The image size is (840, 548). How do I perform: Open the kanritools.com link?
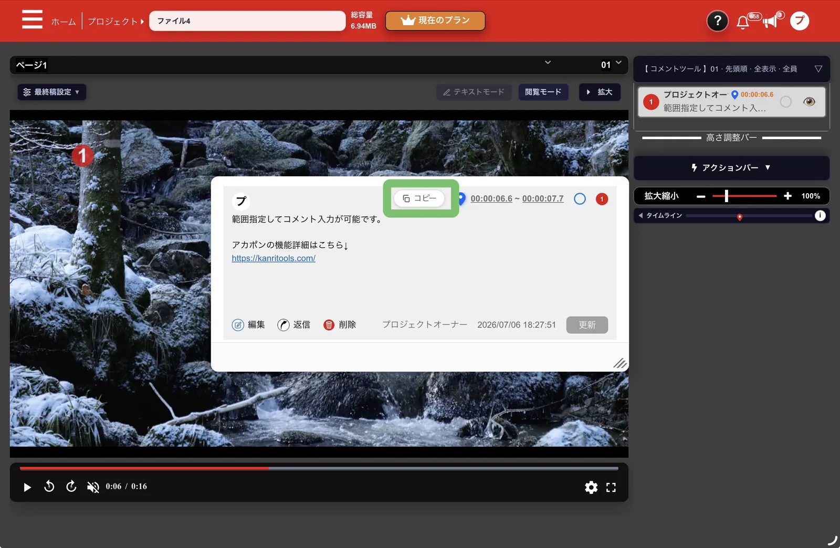point(274,258)
